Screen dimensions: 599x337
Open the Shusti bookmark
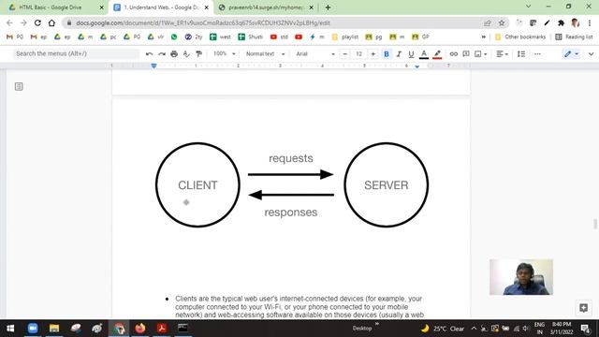(x=251, y=37)
